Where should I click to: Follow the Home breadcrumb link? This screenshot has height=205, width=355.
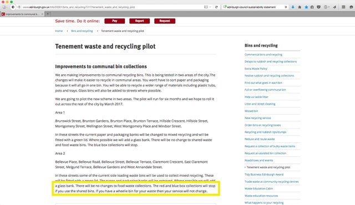click(x=59, y=31)
